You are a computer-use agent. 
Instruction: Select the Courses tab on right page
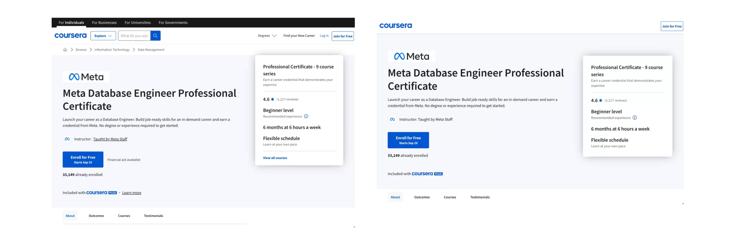pyautogui.click(x=450, y=197)
